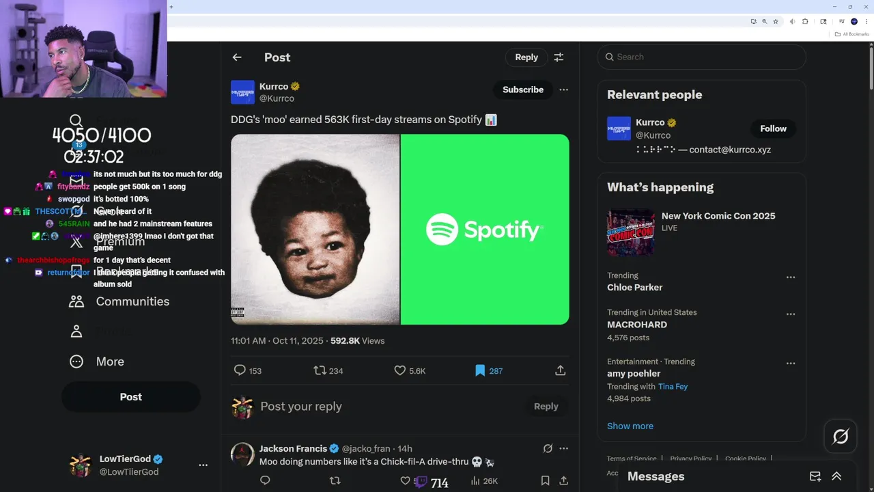This screenshot has height=492, width=874.
Task: Open the green Spotify logo image
Action: [x=485, y=229]
